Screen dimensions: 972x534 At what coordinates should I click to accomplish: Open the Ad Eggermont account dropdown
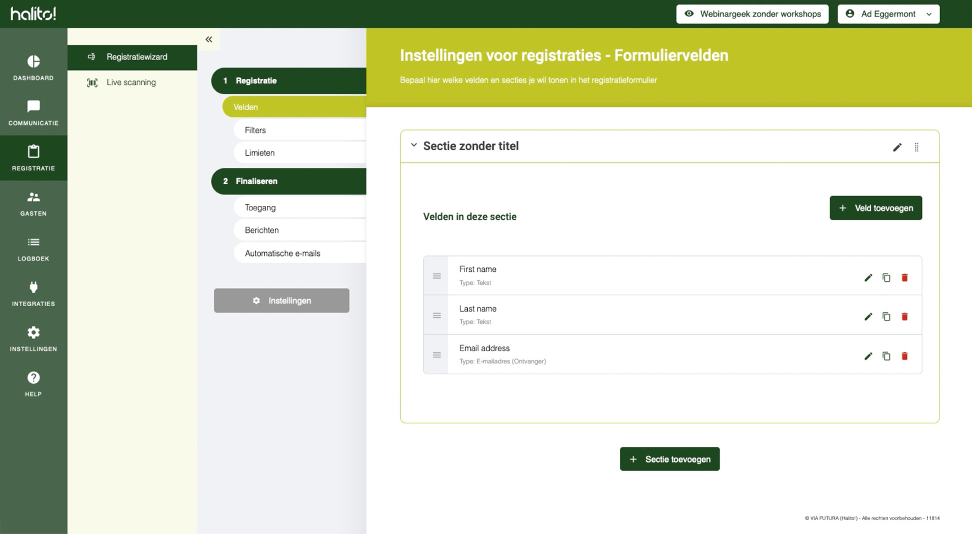pyautogui.click(x=888, y=14)
